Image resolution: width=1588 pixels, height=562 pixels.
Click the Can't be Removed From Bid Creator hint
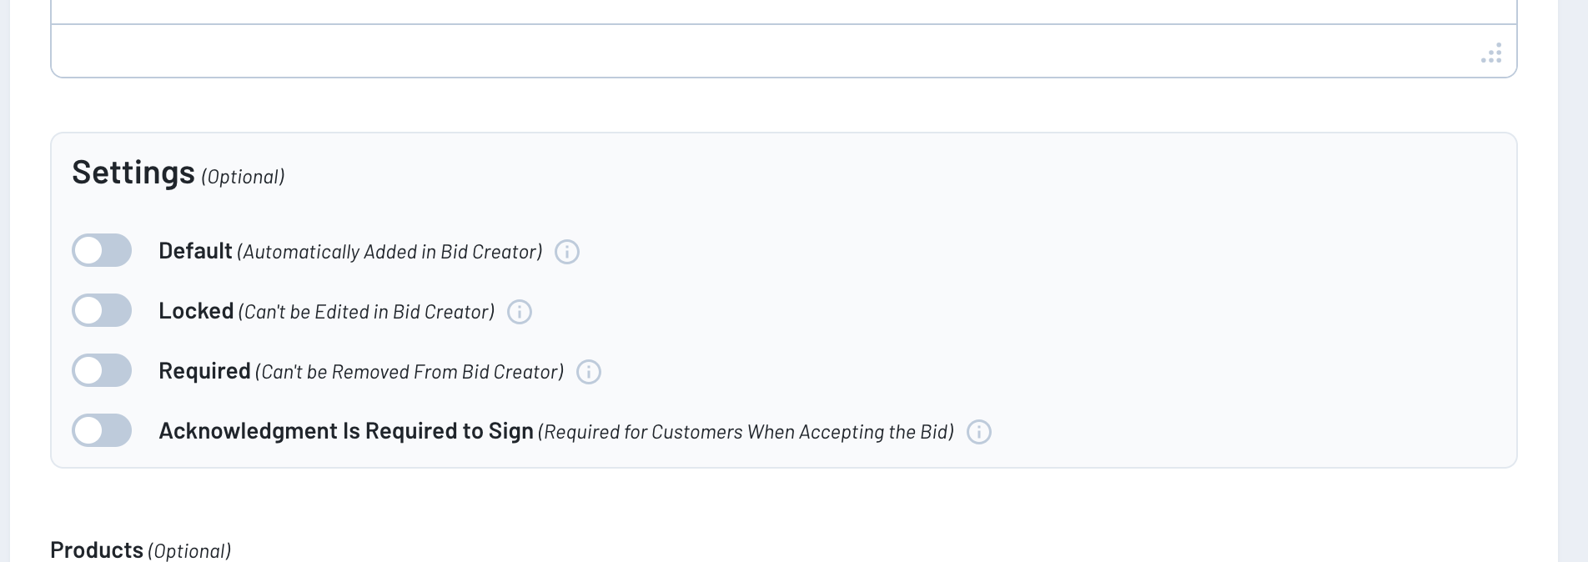tap(410, 372)
